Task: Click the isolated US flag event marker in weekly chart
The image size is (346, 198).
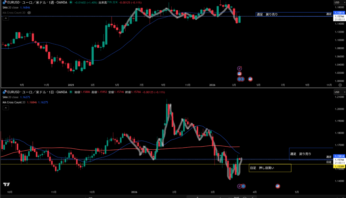Action: point(250,79)
